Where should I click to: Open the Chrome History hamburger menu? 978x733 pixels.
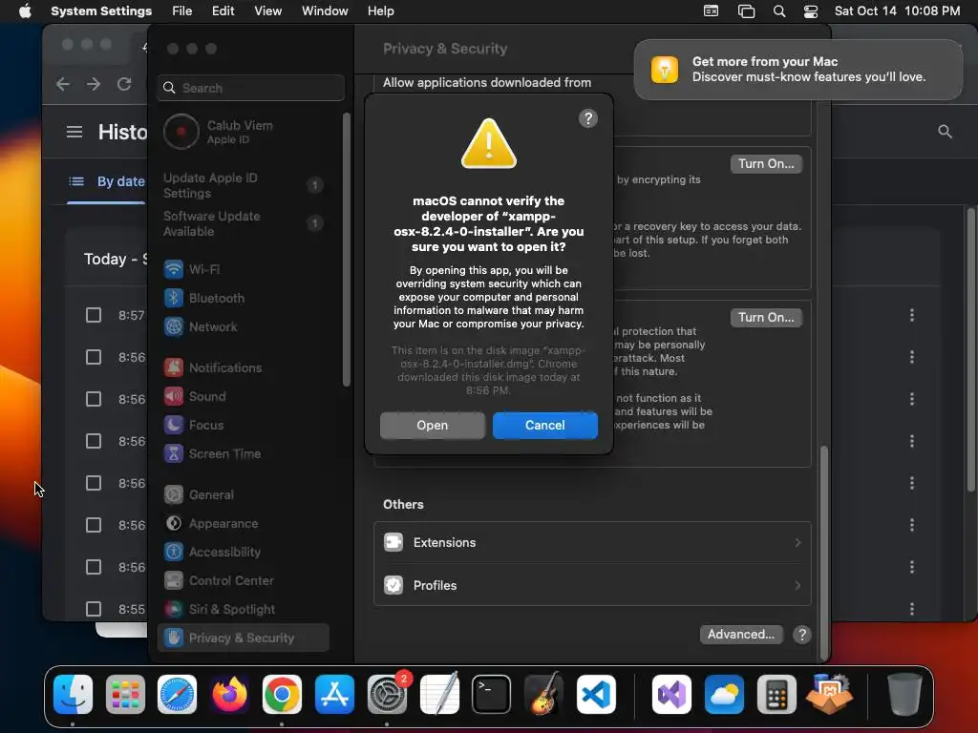click(74, 132)
